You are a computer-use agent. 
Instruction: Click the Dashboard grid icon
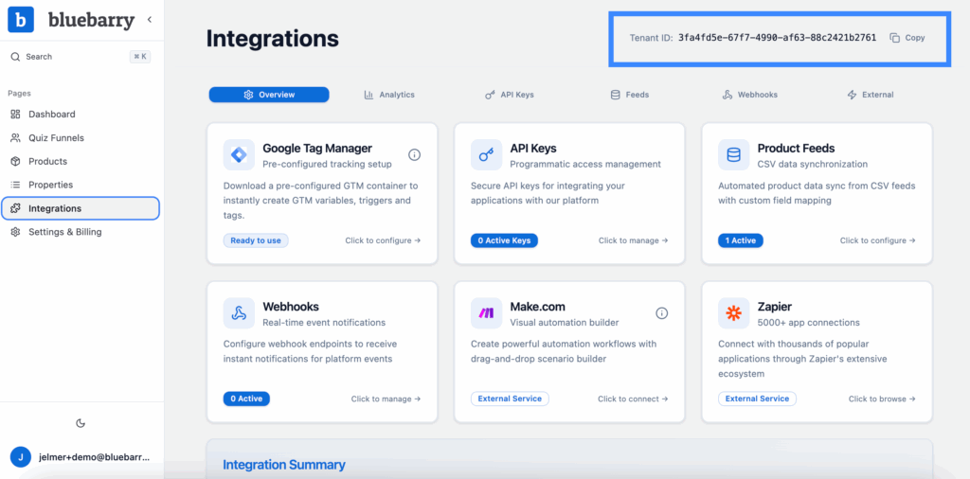pyautogui.click(x=15, y=115)
